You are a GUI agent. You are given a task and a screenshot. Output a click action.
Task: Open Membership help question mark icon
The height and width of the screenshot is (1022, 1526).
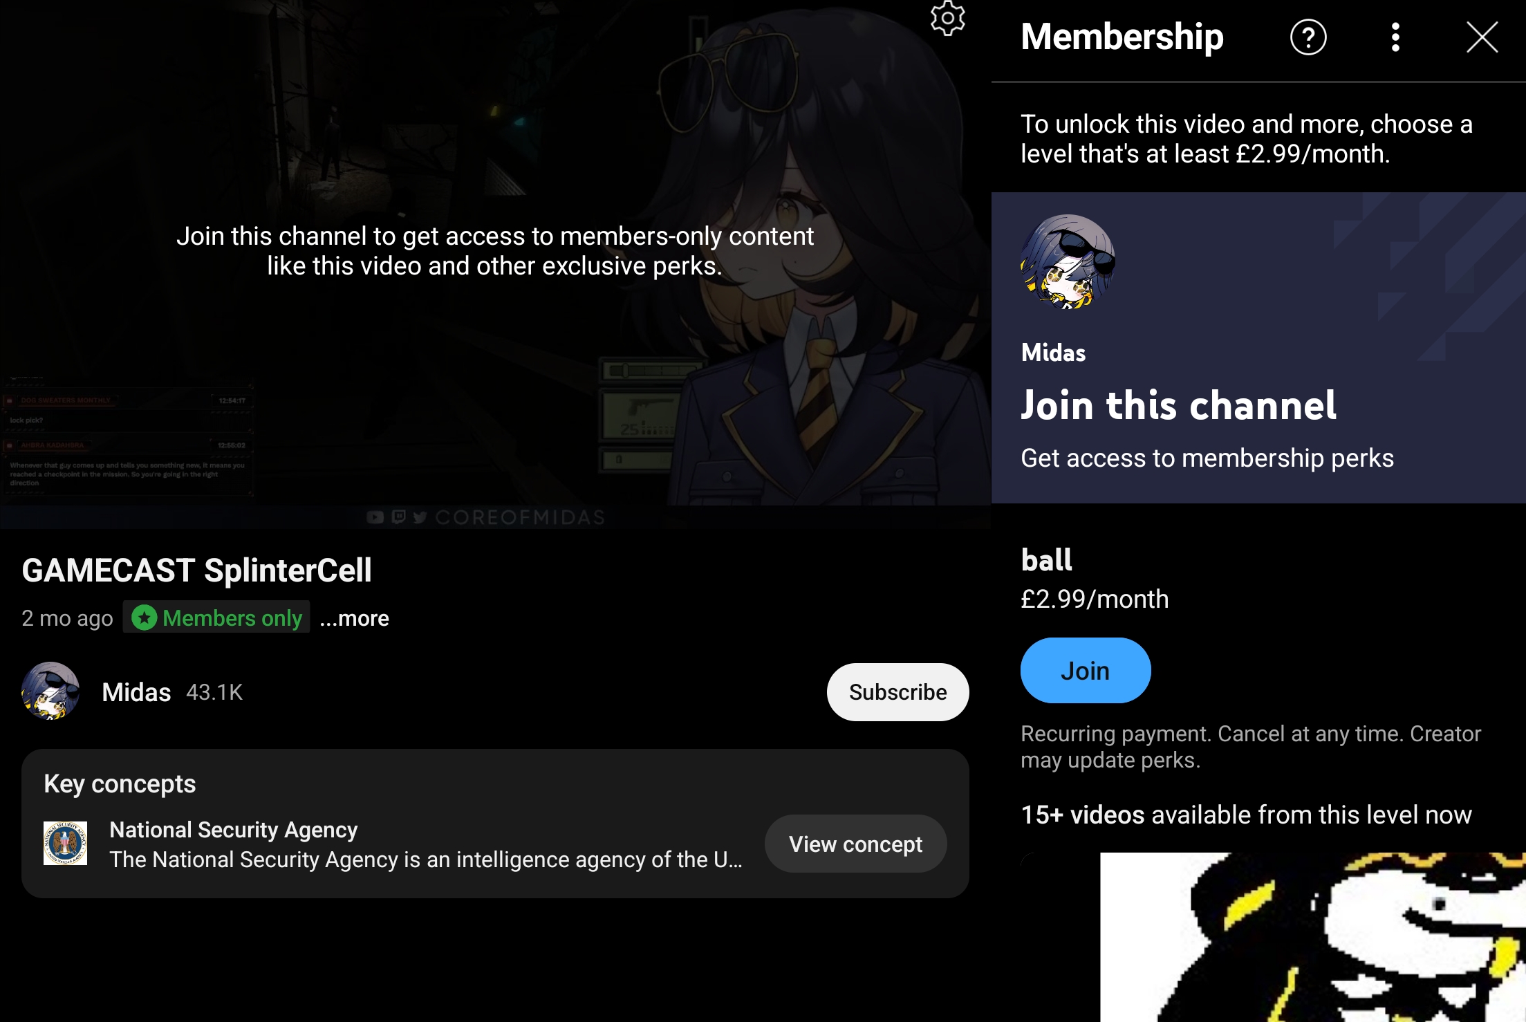pos(1308,37)
